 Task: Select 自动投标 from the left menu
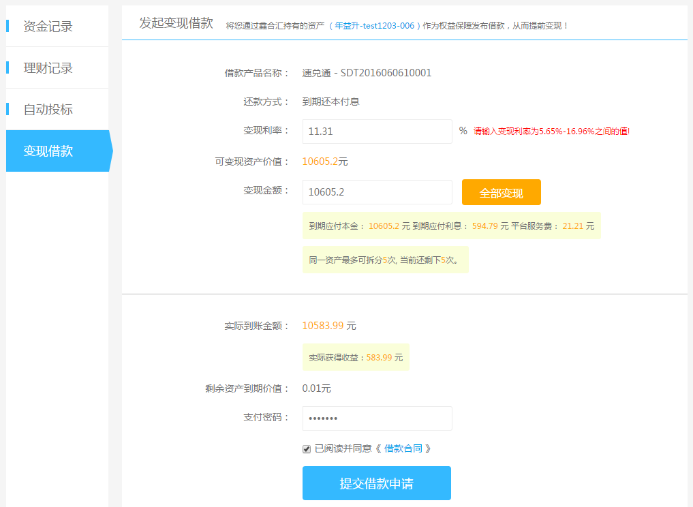tap(48, 110)
